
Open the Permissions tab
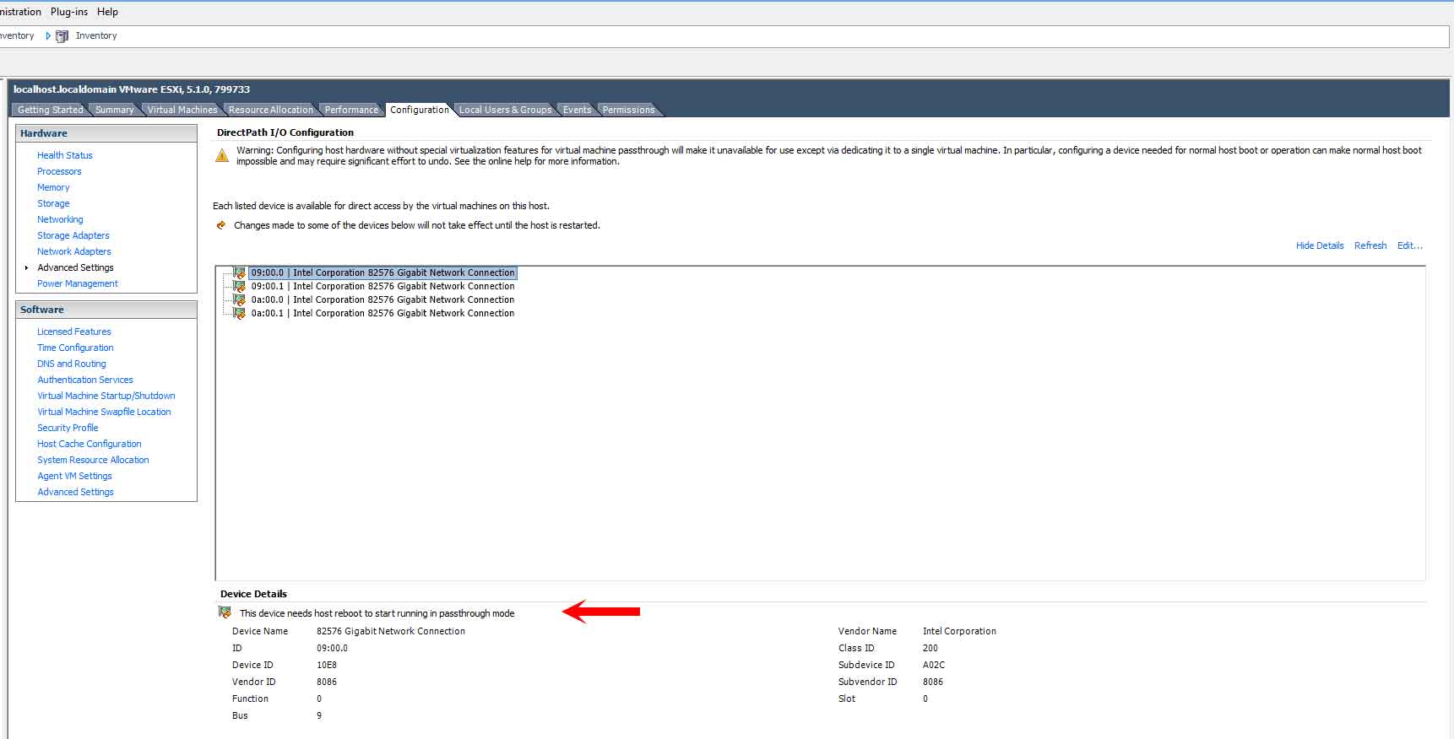(628, 110)
